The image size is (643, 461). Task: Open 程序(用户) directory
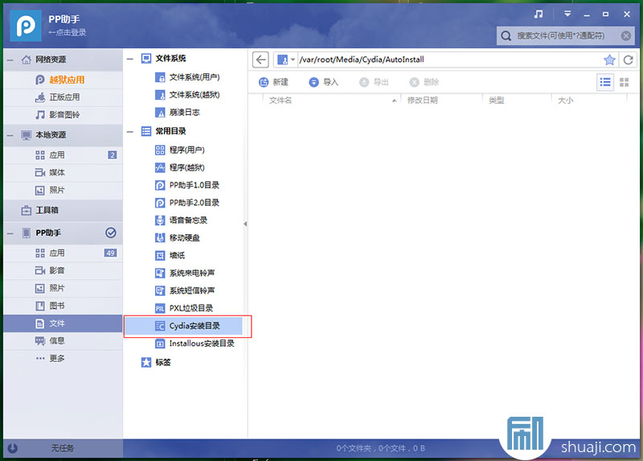(x=180, y=150)
